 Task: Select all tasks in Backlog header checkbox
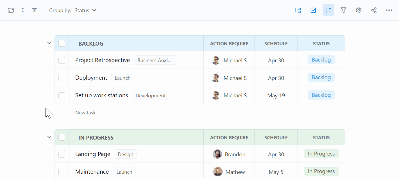(x=62, y=43)
